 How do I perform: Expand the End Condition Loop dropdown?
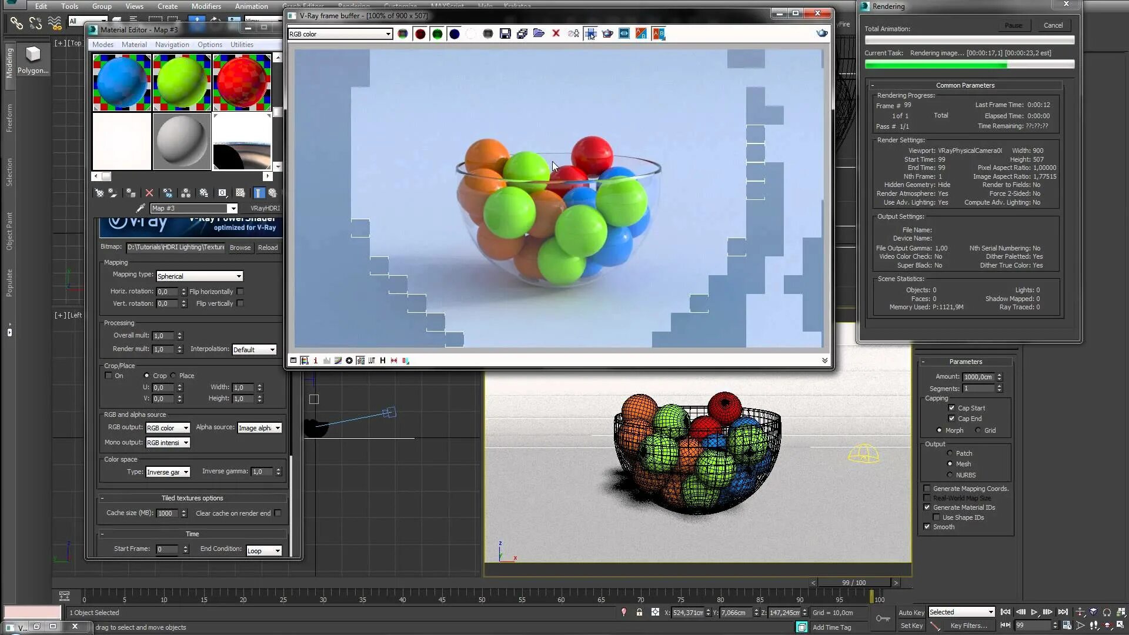click(x=264, y=551)
